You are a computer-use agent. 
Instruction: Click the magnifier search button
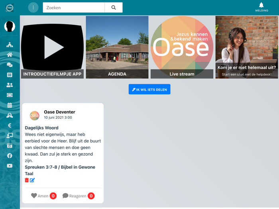[114, 8]
